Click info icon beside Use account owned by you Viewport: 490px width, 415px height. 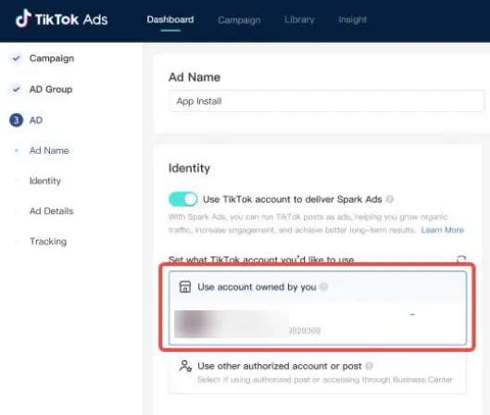[324, 286]
